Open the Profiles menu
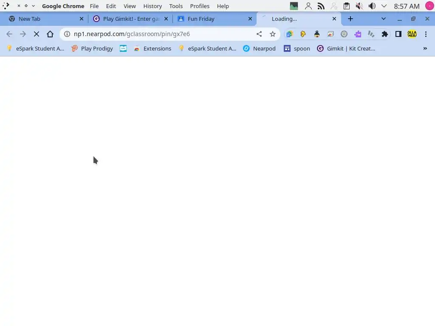The height and width of the screenshot is (326, 435). click(x=200, y=6)
